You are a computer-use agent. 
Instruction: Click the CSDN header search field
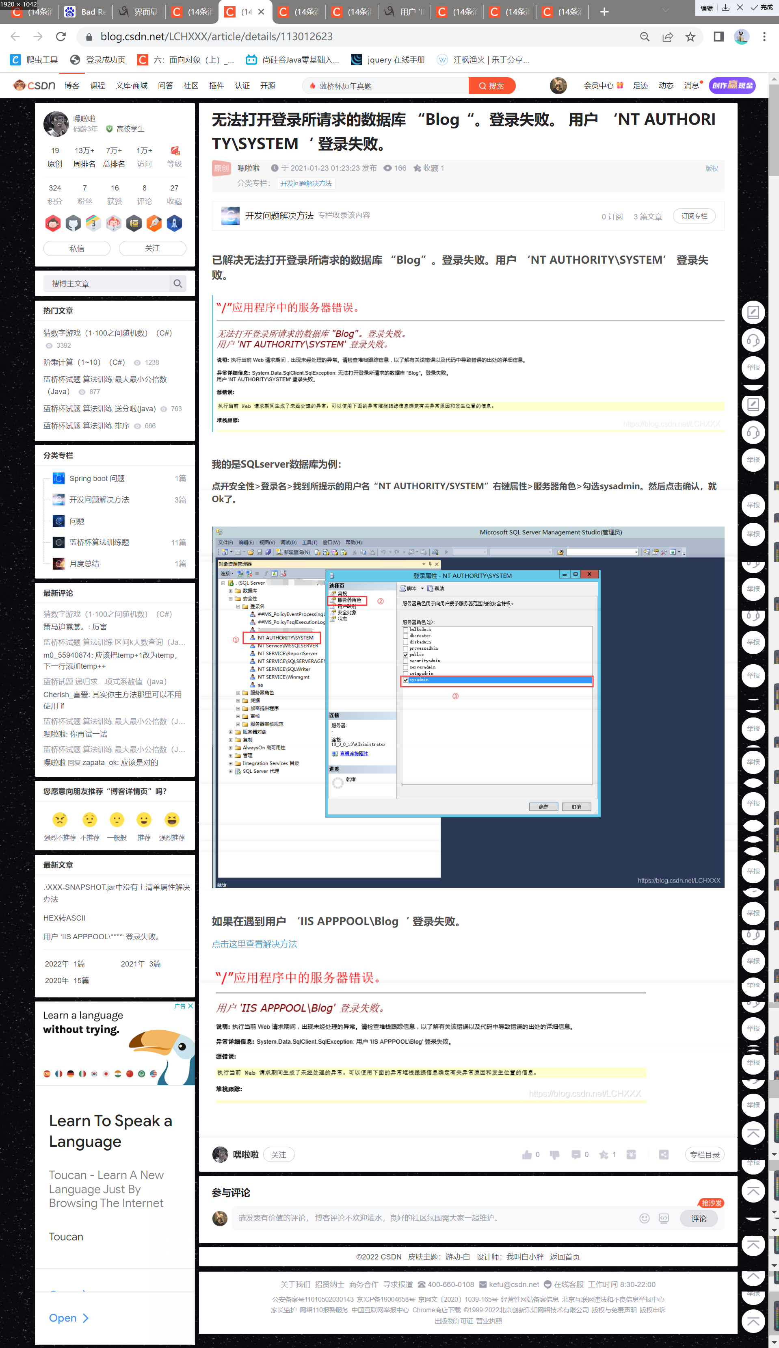click(x=385, y=86)
